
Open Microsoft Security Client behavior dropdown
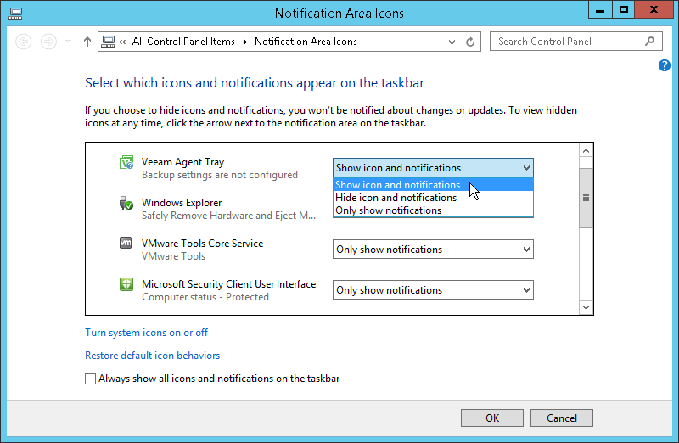(433, 290)
